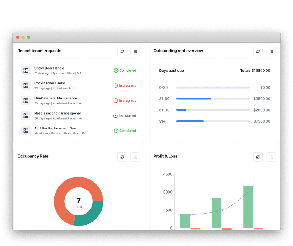Click the garage opener request list icon
Screen dimensions: 293x246
coord(26,115)
